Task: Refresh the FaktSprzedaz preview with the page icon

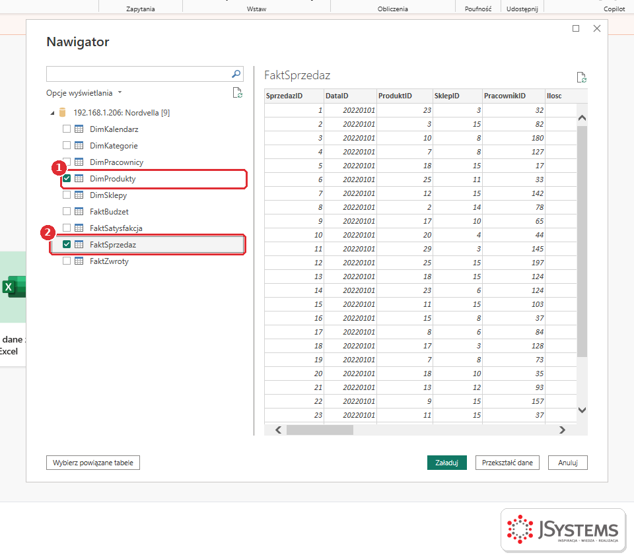Action: pos(581,77)
